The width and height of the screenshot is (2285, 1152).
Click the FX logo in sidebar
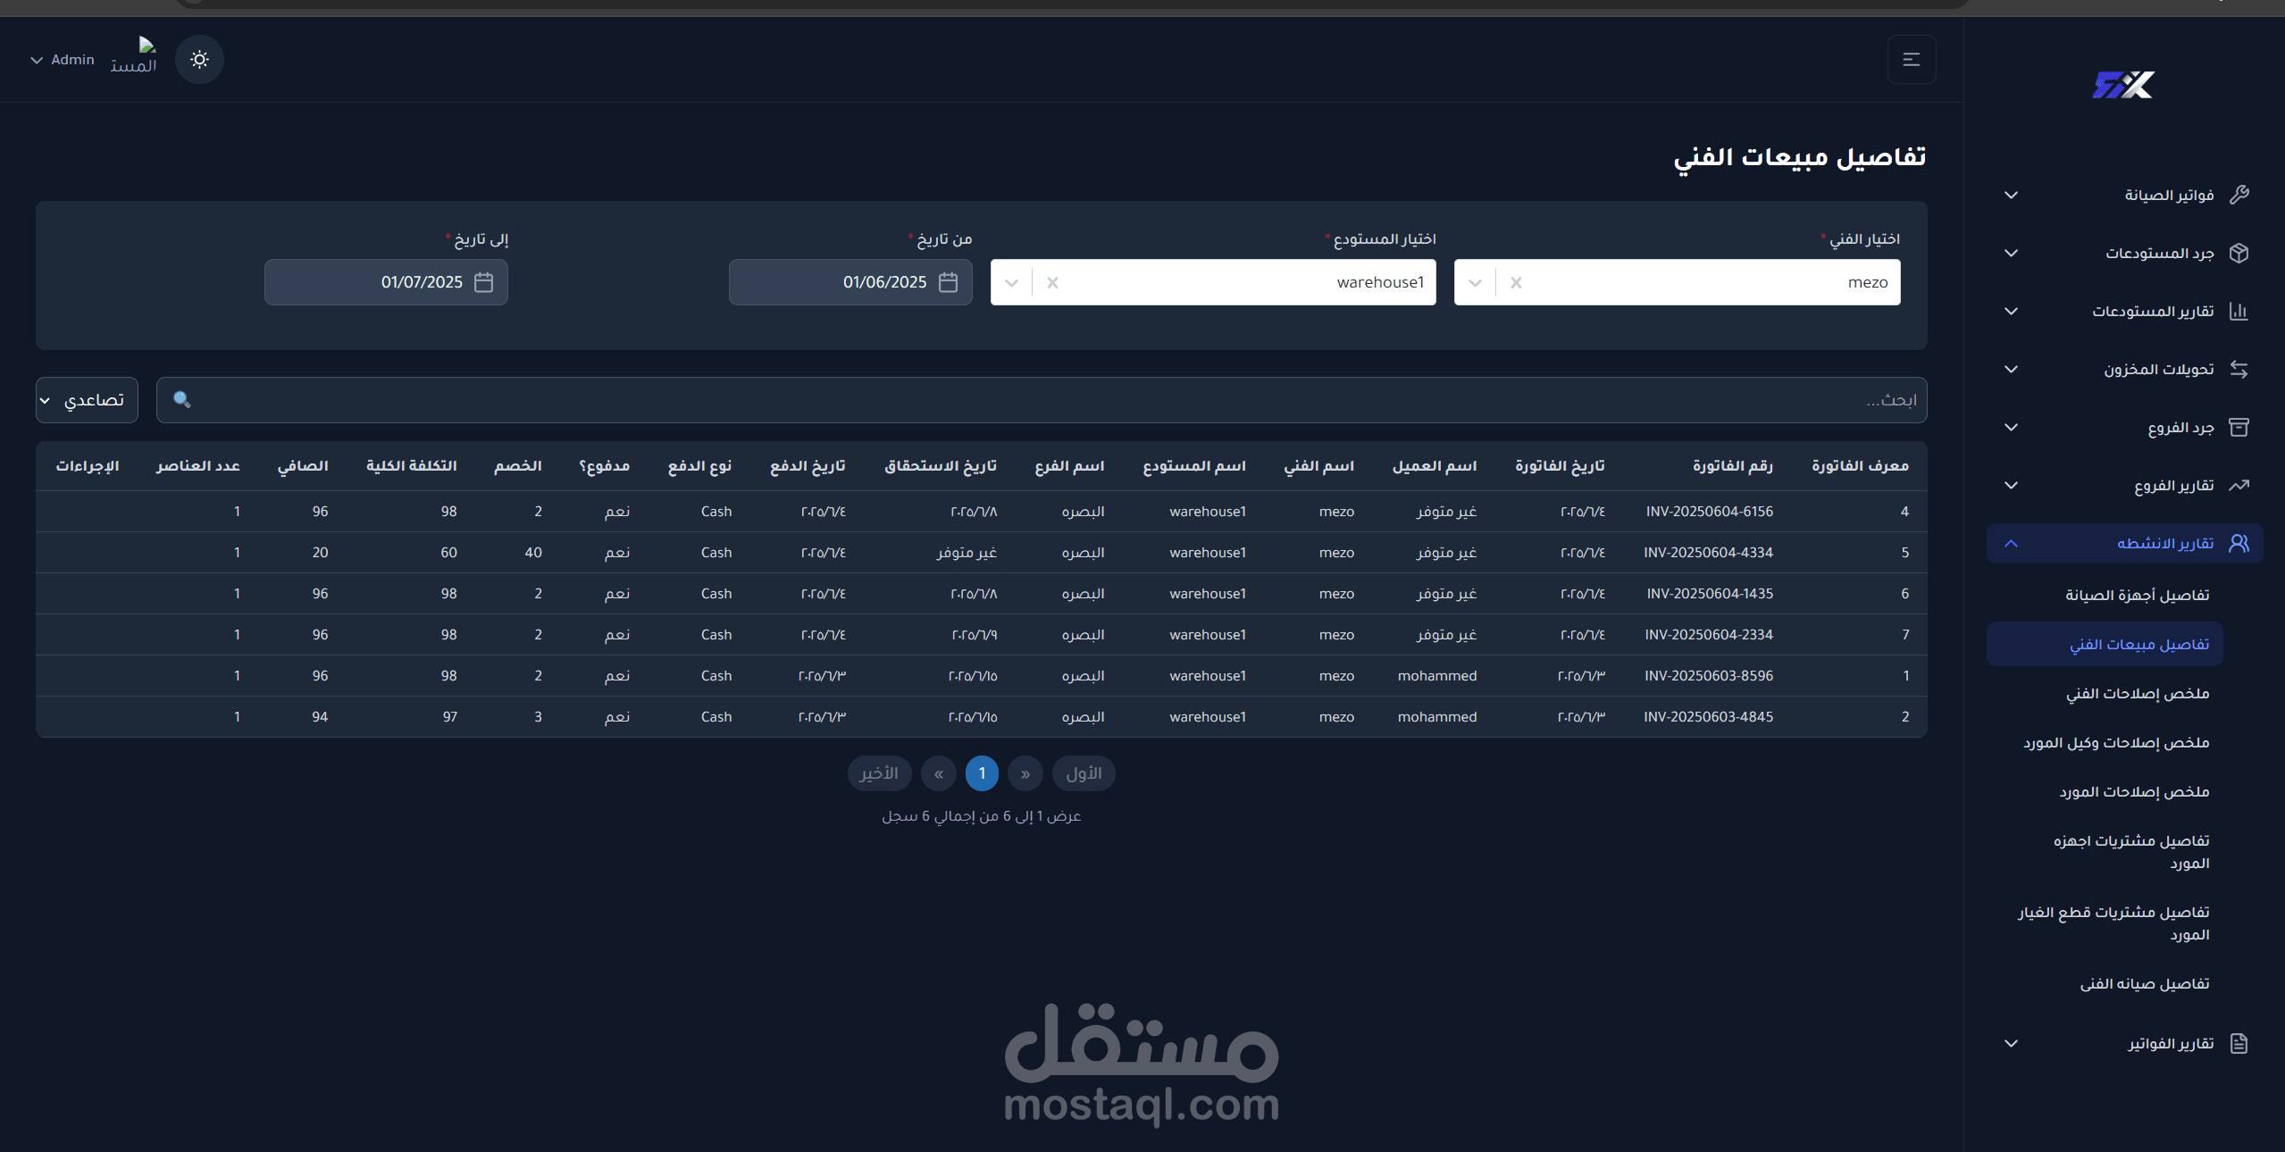[x=2123, y=85]
